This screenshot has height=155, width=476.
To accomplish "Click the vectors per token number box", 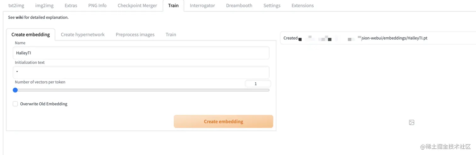I will pos(258,84).
